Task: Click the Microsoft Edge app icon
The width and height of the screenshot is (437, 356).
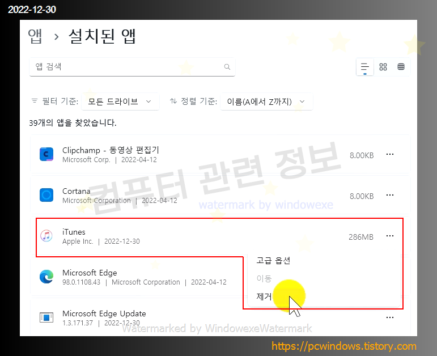Action: pos(46,277)
